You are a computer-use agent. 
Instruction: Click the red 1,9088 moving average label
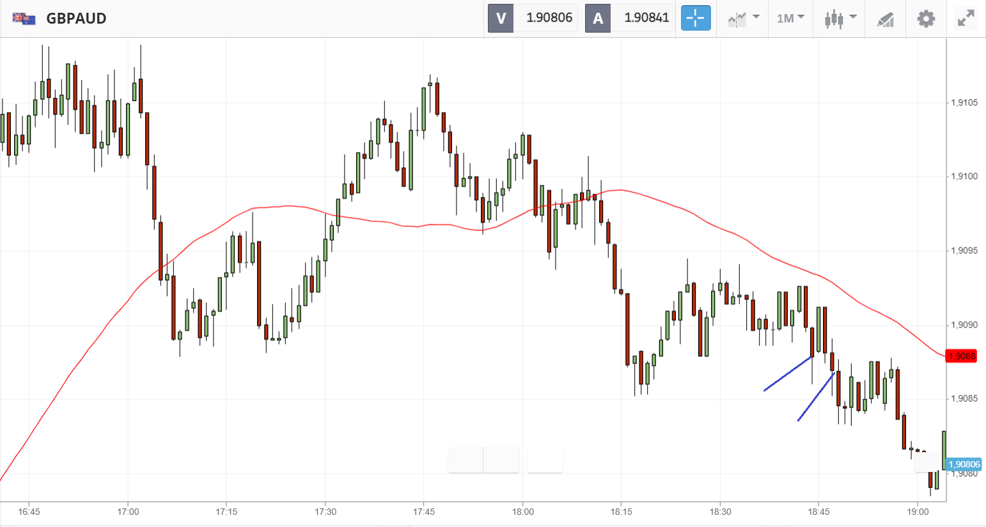pyautogui.click(x=962, y=356)
